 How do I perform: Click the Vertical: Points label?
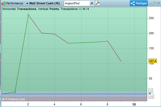pyautogui.click(x=48, y=9)
